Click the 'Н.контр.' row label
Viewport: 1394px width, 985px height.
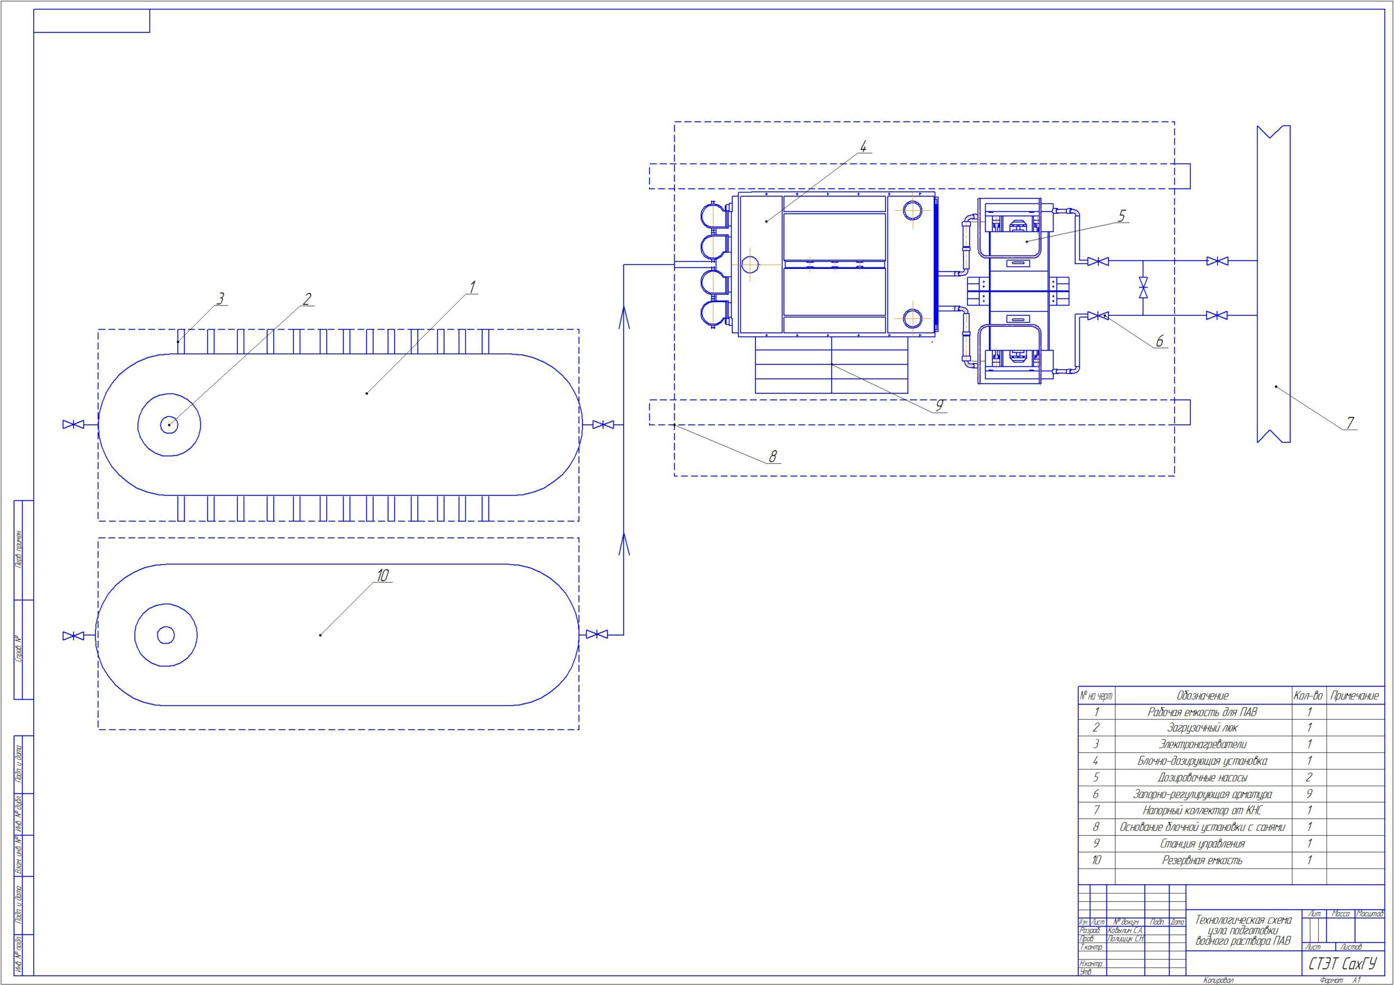point(1091,964)
